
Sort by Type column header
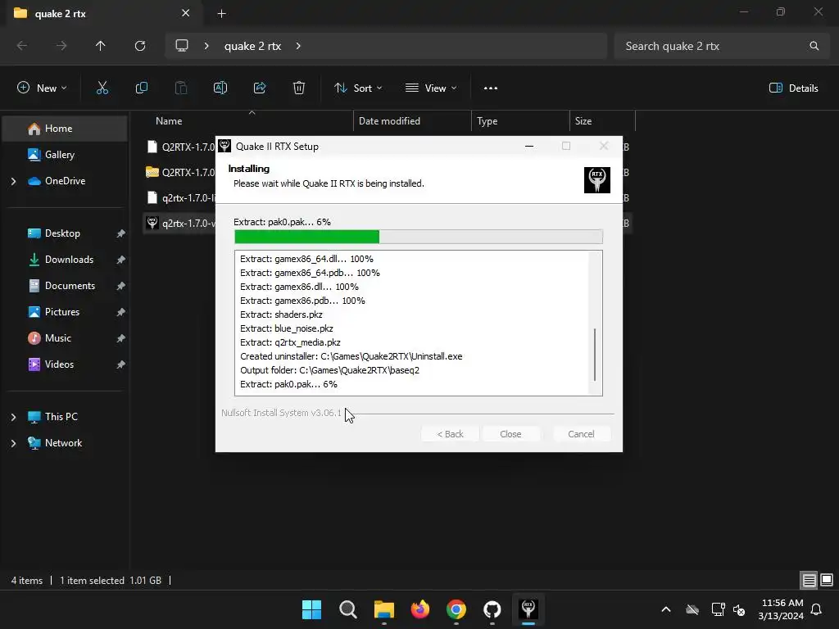click(x=520, y=121)
